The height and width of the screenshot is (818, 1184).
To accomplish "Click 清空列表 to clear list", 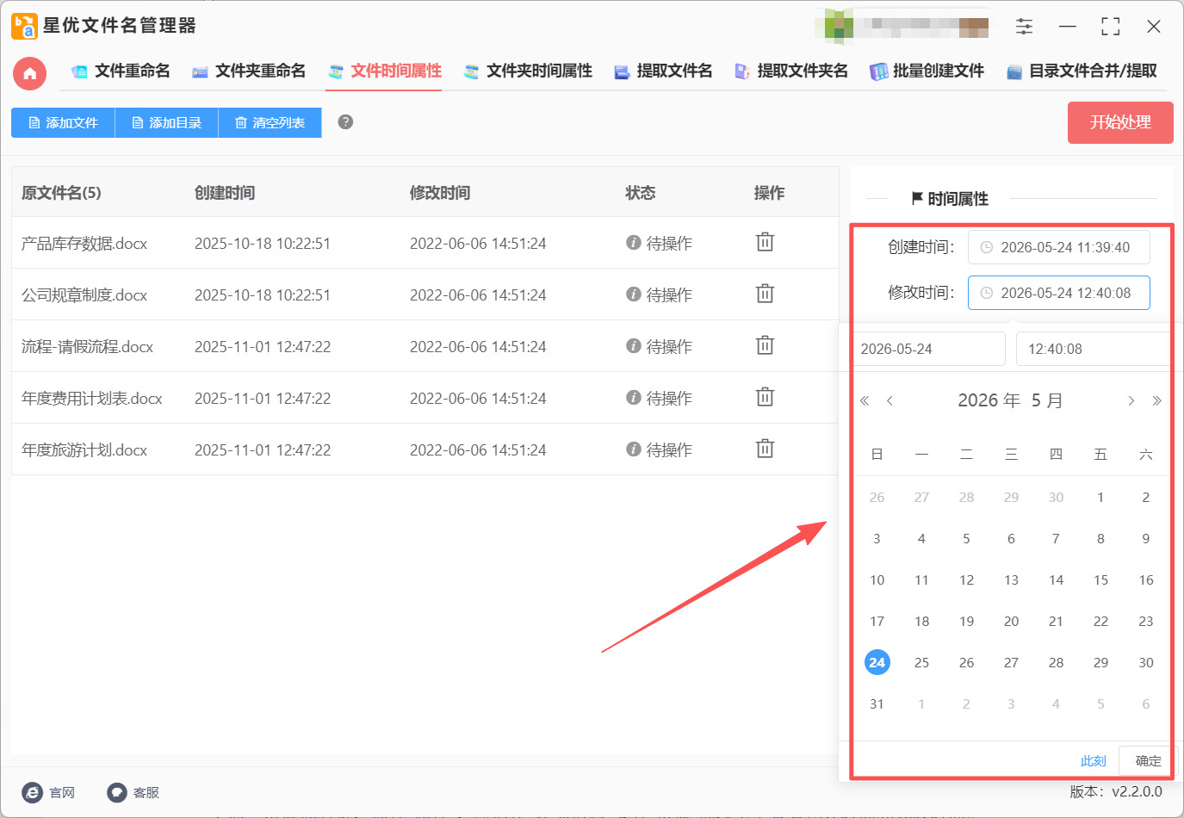I will pyautogui.click(x=270, y=122).
